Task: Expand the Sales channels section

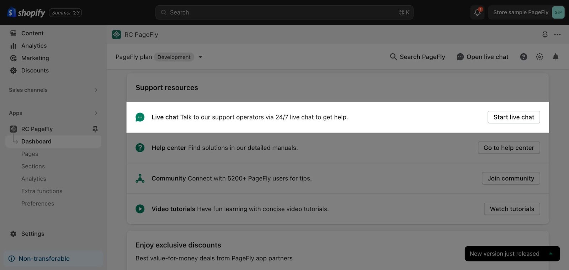Action: [53, 90]
